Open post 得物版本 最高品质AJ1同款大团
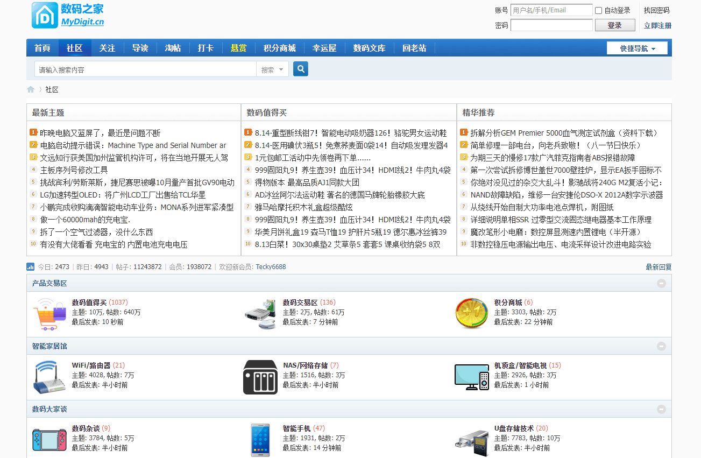Viewport: 701px width, 458px height. (x=307, y=182)
